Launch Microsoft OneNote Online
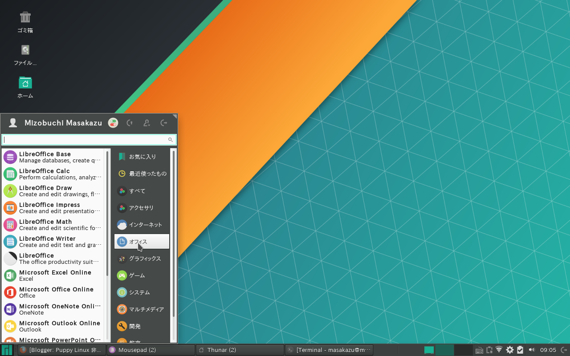Viewport: 570px width, 356px height. [x=53, y=309]
